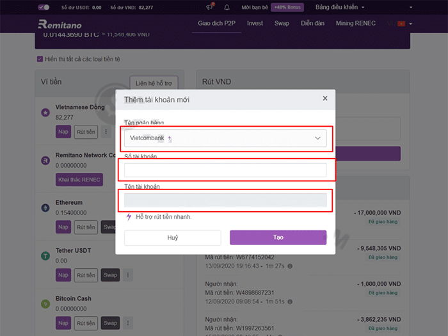448x336 pixels.
Task: Open the far-right top bar dropdown arrow
Action: point(411,8)
